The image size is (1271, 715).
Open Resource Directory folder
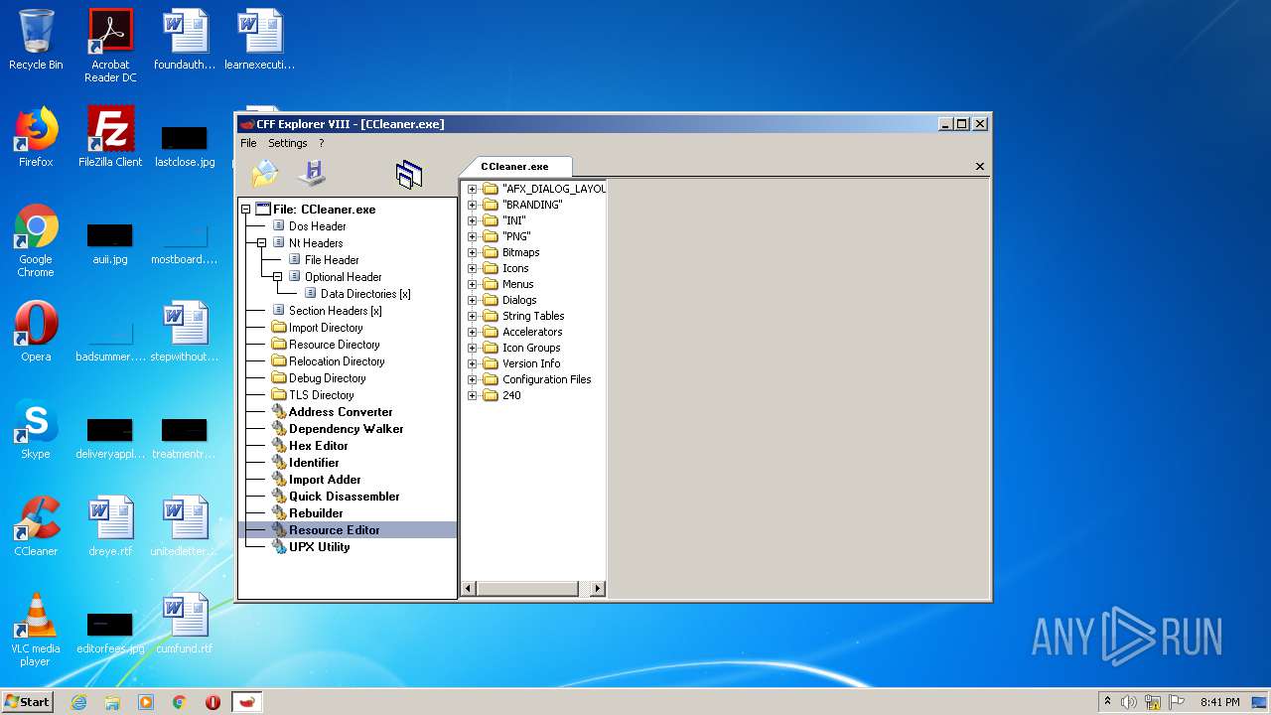pyautogui.click(x=334, y=345)
